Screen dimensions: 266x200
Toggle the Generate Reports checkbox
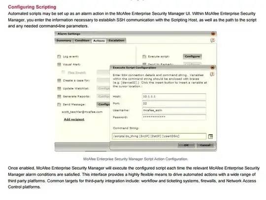tap(59, 96)
